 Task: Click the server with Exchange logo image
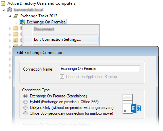pyautogui.click(x=132, y=104)
